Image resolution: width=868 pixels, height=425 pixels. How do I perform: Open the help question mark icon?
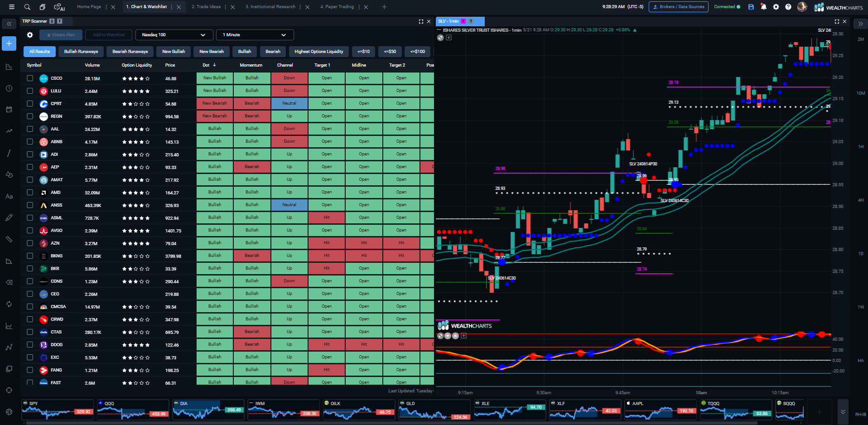point(788,7)
